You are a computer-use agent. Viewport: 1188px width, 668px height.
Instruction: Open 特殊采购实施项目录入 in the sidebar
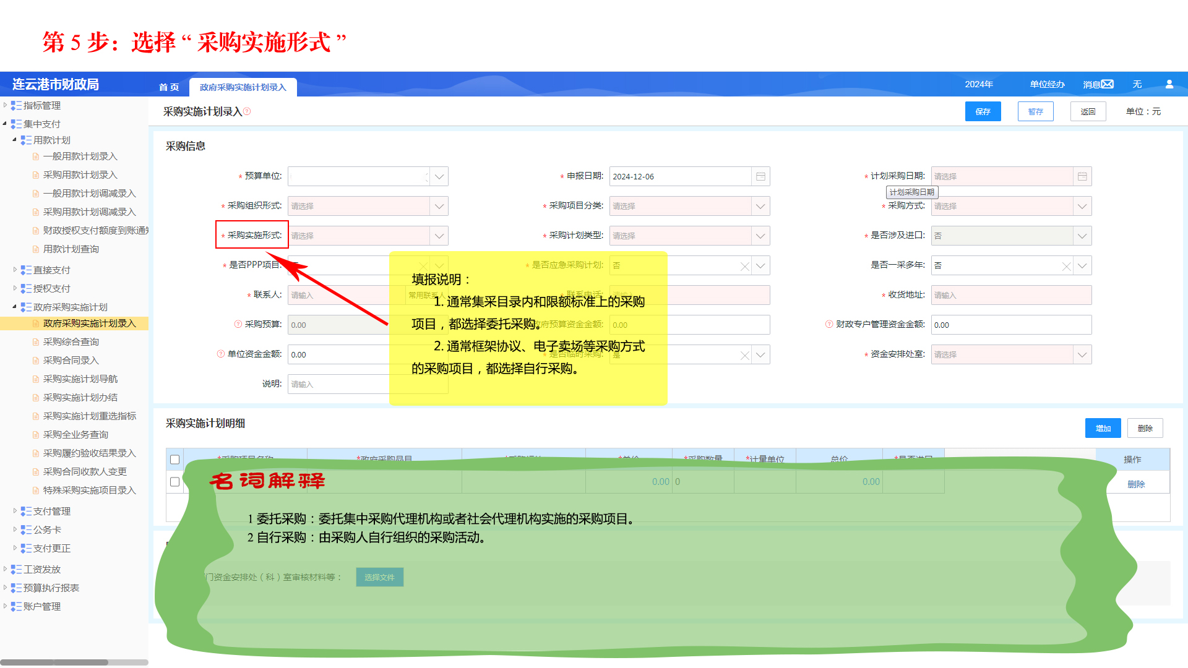pos(90,490)
